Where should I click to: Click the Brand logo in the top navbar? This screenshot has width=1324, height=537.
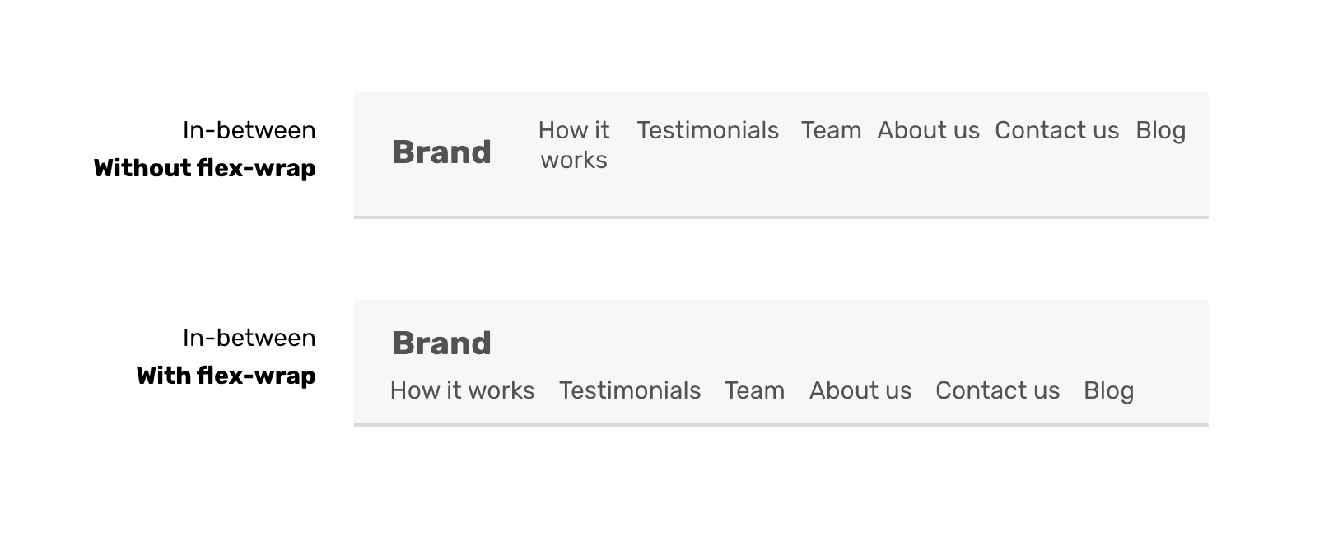[441, 152]
